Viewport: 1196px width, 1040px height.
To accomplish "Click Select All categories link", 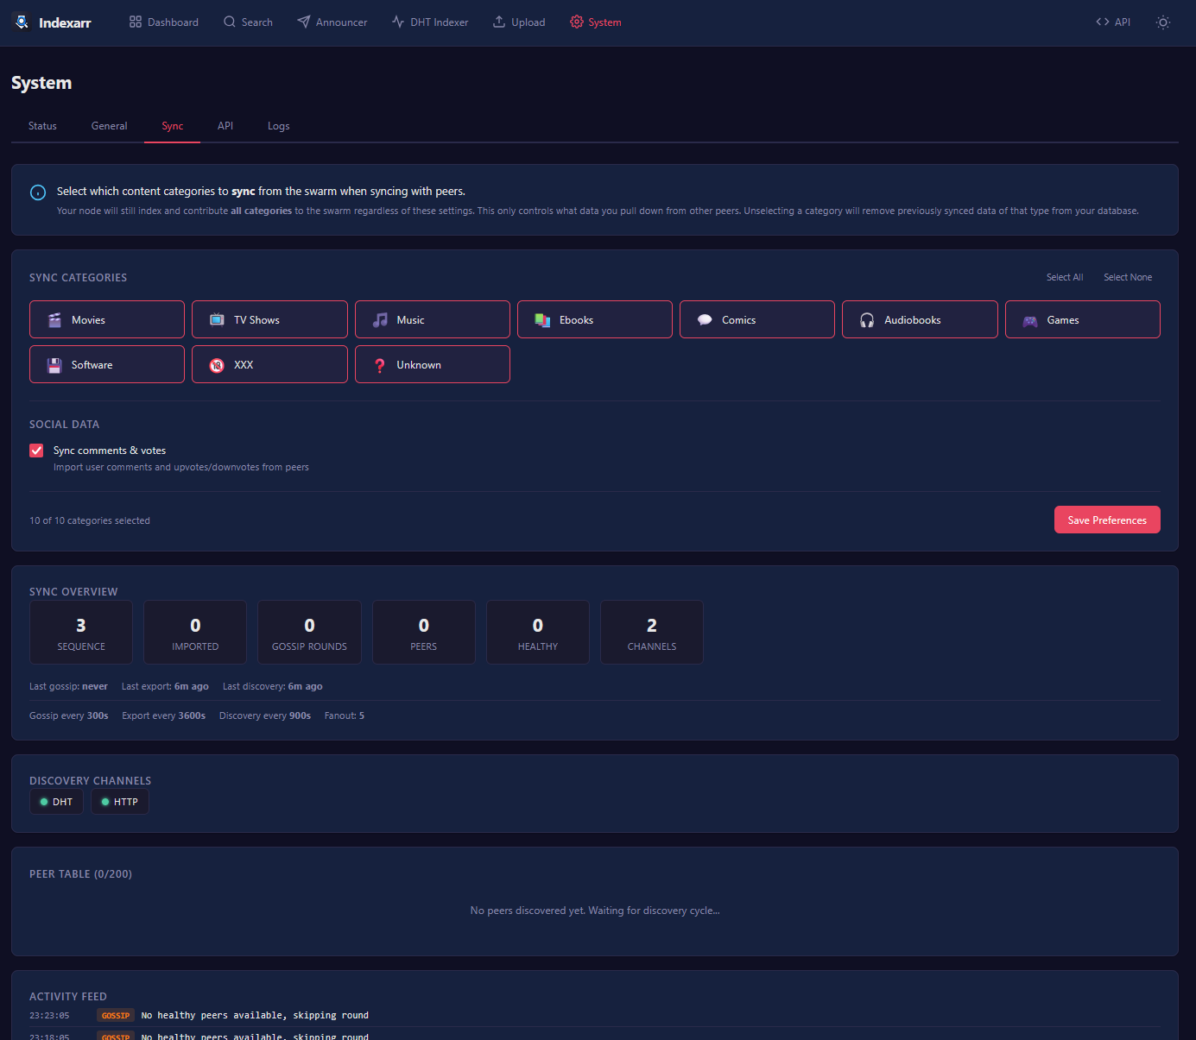I will (x=1064, y=277).
